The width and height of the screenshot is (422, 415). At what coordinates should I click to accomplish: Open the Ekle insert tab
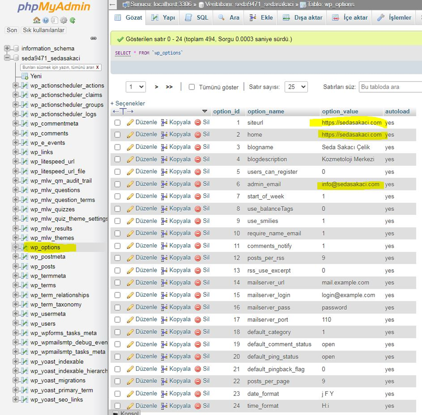[x=261, y=18]
